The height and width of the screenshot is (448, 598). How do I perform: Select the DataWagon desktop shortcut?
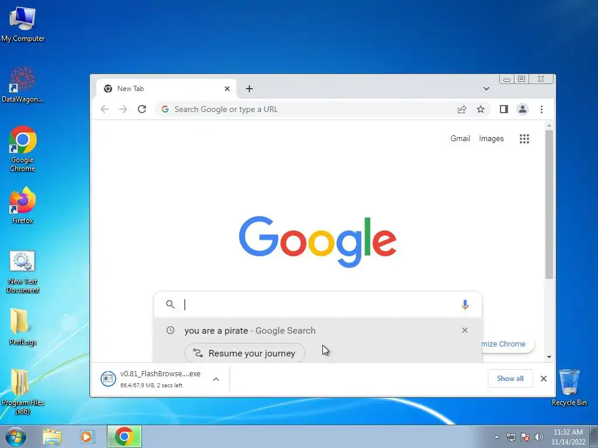(x=23, y=85)
